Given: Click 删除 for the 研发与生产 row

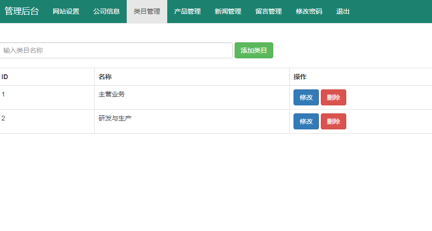Looking at the screenshot, I should [x=334, y=121].
